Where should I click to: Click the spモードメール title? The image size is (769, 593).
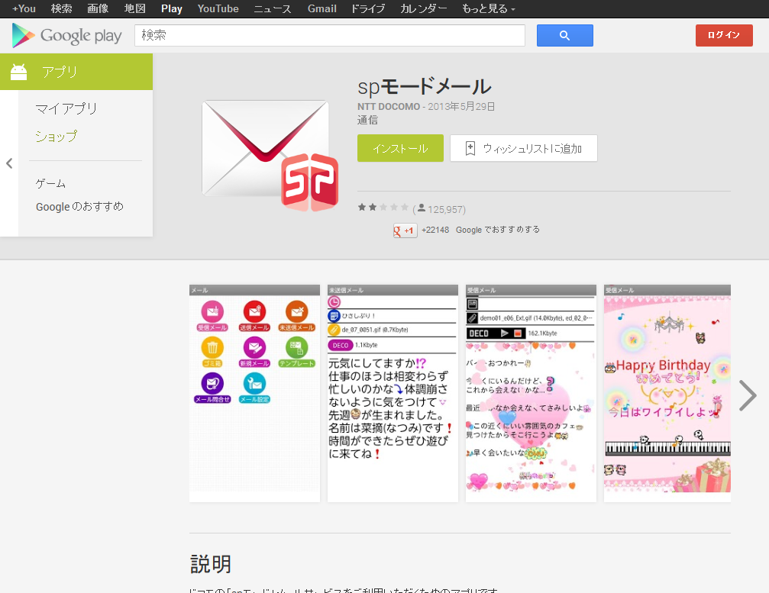[x=425, y=87]
